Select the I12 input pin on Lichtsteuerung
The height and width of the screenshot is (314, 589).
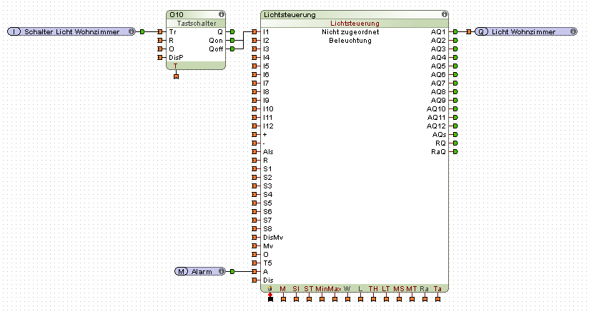point(254,126)
